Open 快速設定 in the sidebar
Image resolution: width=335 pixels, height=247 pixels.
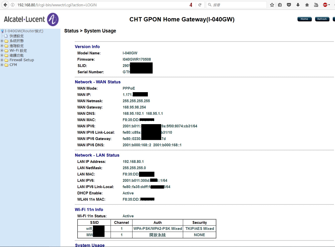[17, 36]
